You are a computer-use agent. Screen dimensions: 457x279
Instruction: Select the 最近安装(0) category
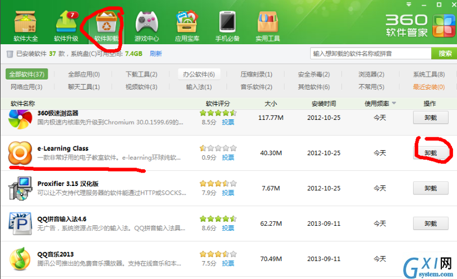pyautogui.click(x=429, y=87)
